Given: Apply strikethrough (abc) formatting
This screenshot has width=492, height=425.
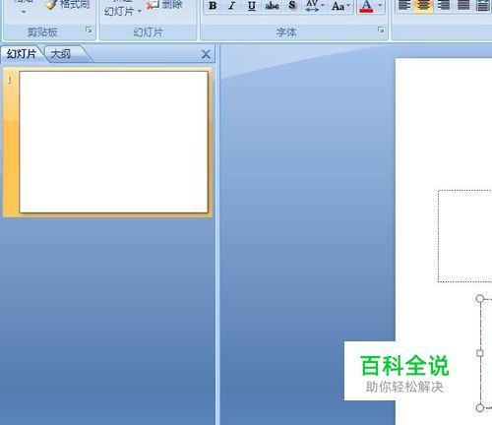Looking at the screenshot, I should 272,6.
